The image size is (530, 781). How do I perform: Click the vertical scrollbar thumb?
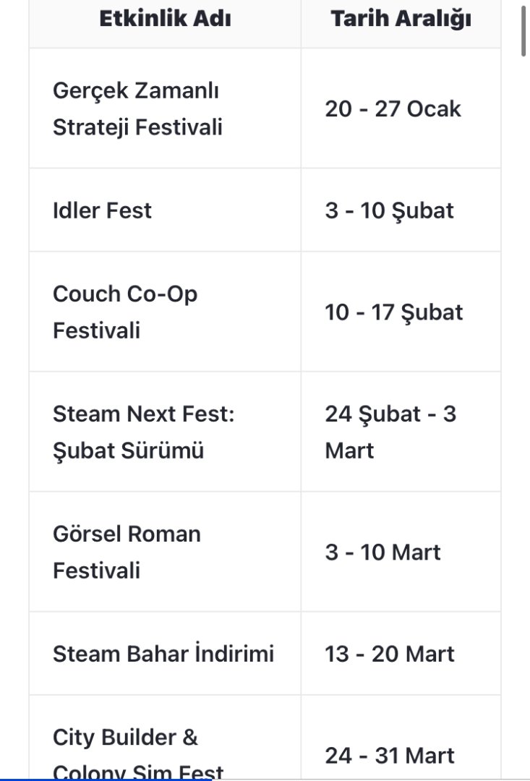pos(523,29)
